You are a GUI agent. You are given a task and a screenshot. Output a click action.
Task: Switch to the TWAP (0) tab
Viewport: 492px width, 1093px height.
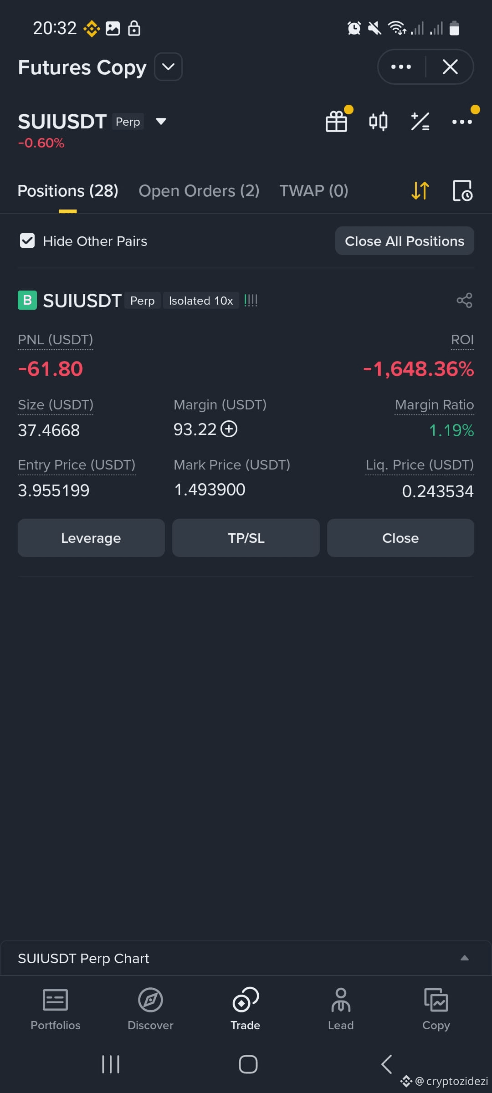314,190
